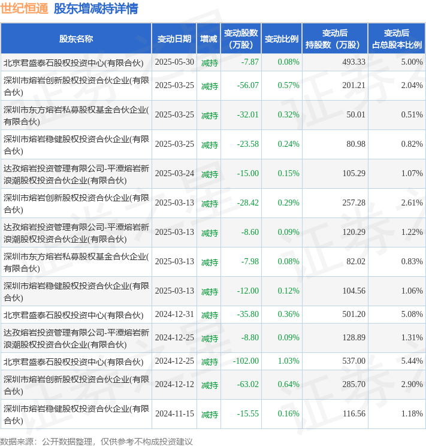Click the 数据来源 disclaimer footer text
The width and height of the screenshot is (426, 447).
tap(96, 442)
